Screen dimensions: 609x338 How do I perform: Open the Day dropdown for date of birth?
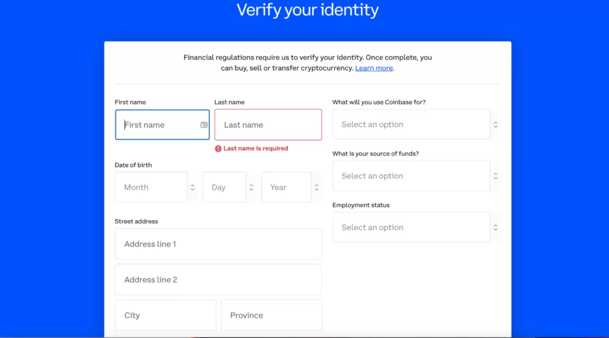[x=224, y=187]
